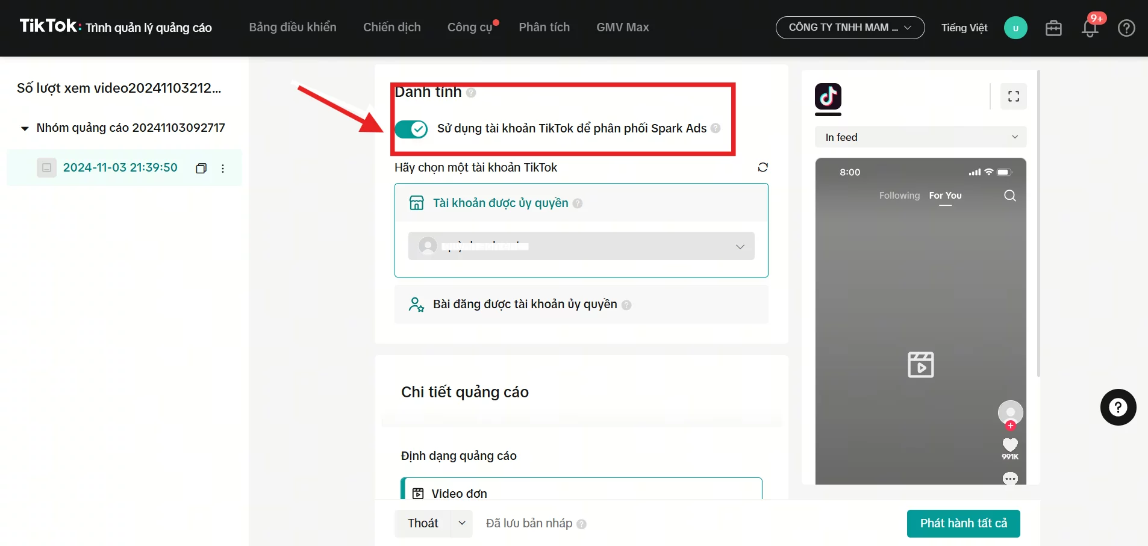This screenshot has height=546, width=1148.
Task: Open the In feed preview dropdown
Action: point(921,137)
